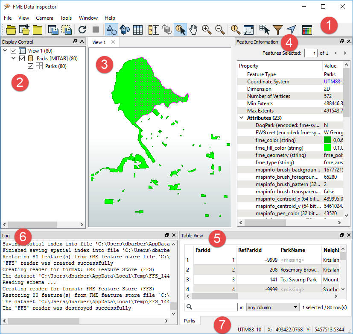Image resolution: width=353 pixels, height=334 pixels.
Task: Click the Stop square toolbar icon
Action: [96, 30]
